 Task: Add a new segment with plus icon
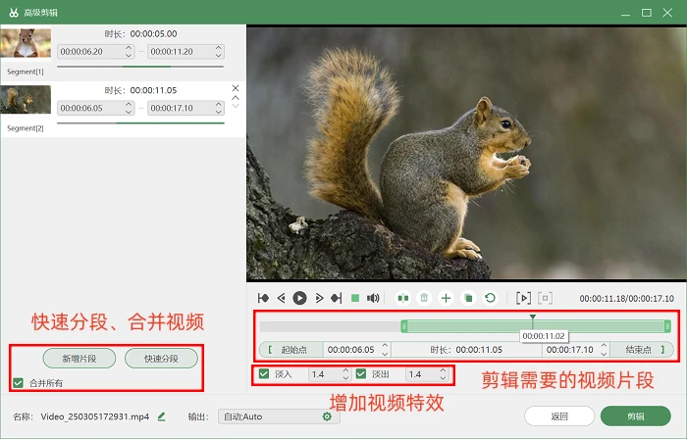(446, 298)
